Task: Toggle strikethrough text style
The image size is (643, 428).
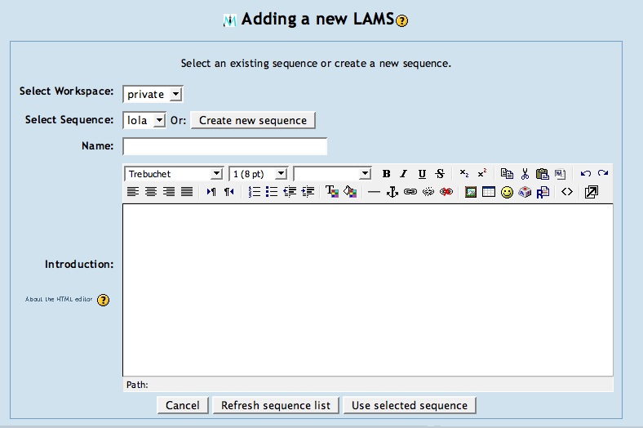Action: point(440,174)
